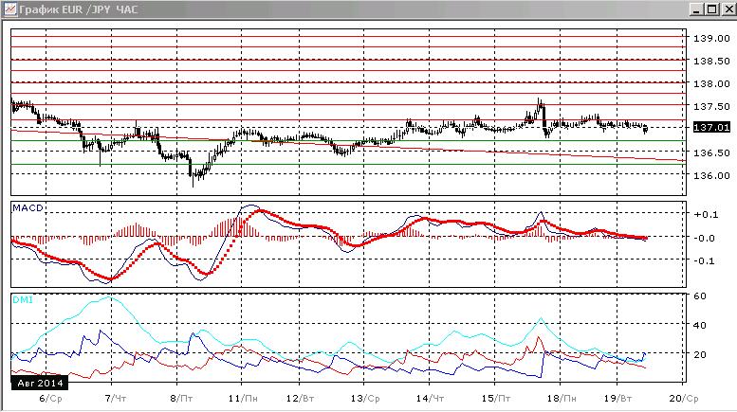
Task: Click the window title 'График EUR /JPY ЧАС'
Action: tap(78, 9)
